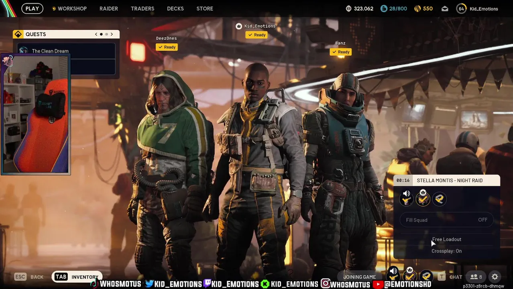The image size is (513, 289).
Task: Toggle Fill Squad OFF switch
Action: click(x=446, y=220)
